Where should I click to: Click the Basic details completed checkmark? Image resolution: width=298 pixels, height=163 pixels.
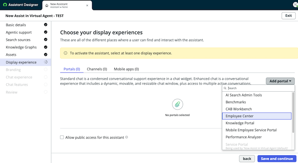coord(46,25)
